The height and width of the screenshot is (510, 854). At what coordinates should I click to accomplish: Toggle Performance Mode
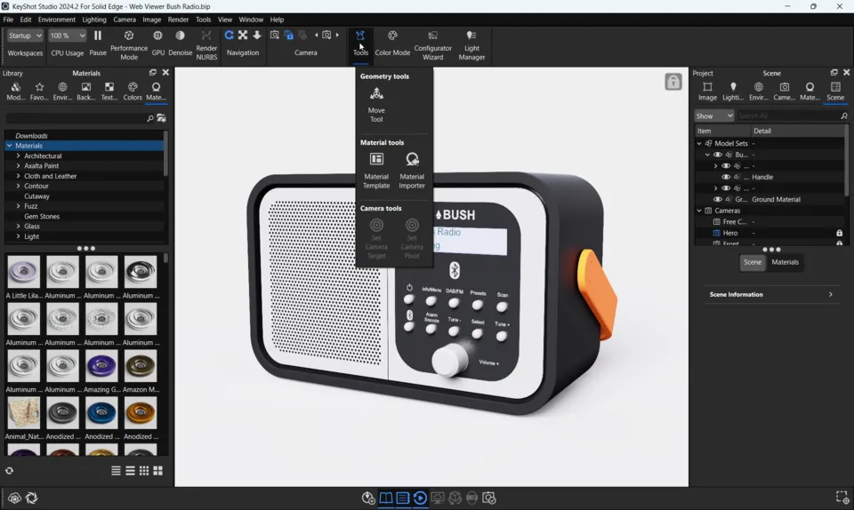coord(128,44)
